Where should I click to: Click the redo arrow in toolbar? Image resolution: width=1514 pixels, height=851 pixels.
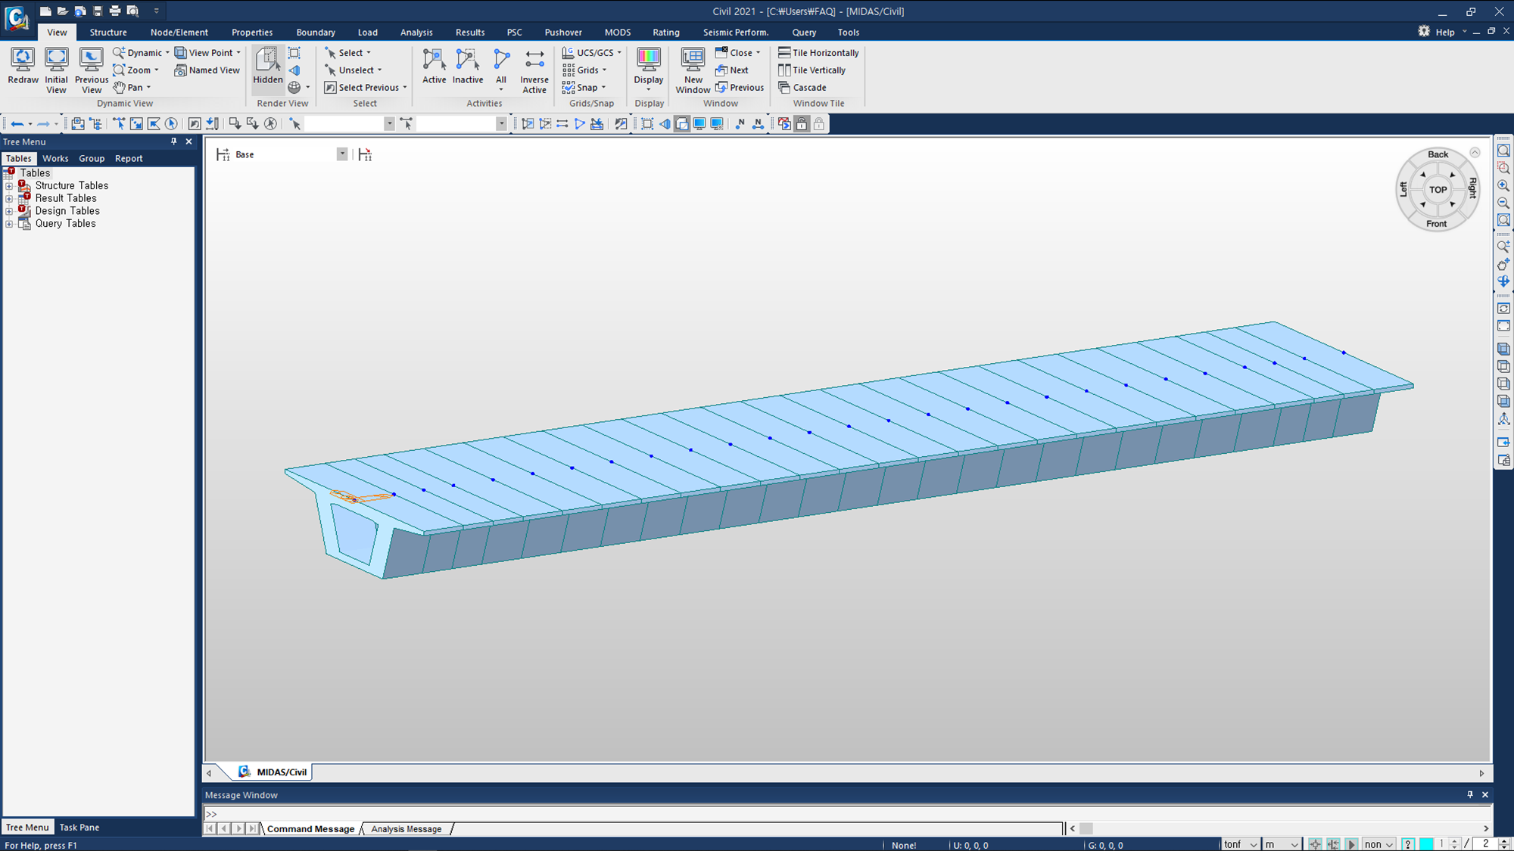[43, 124]
